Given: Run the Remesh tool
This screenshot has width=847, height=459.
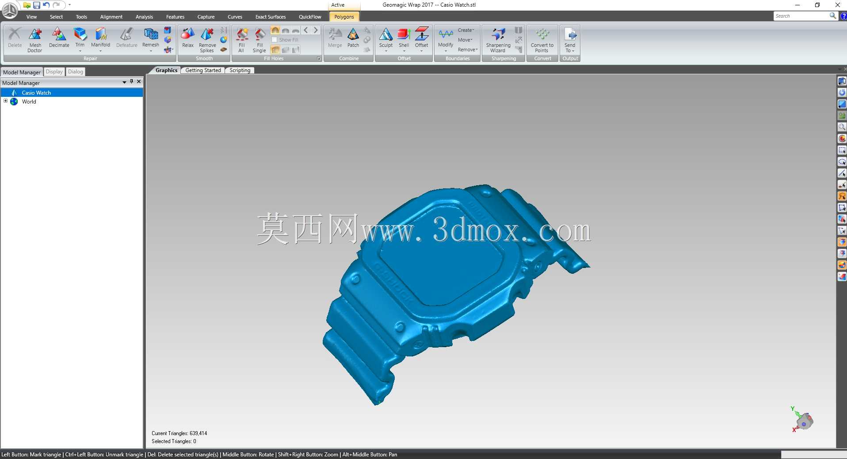Looking at the screenshot, I should point(151,39).
